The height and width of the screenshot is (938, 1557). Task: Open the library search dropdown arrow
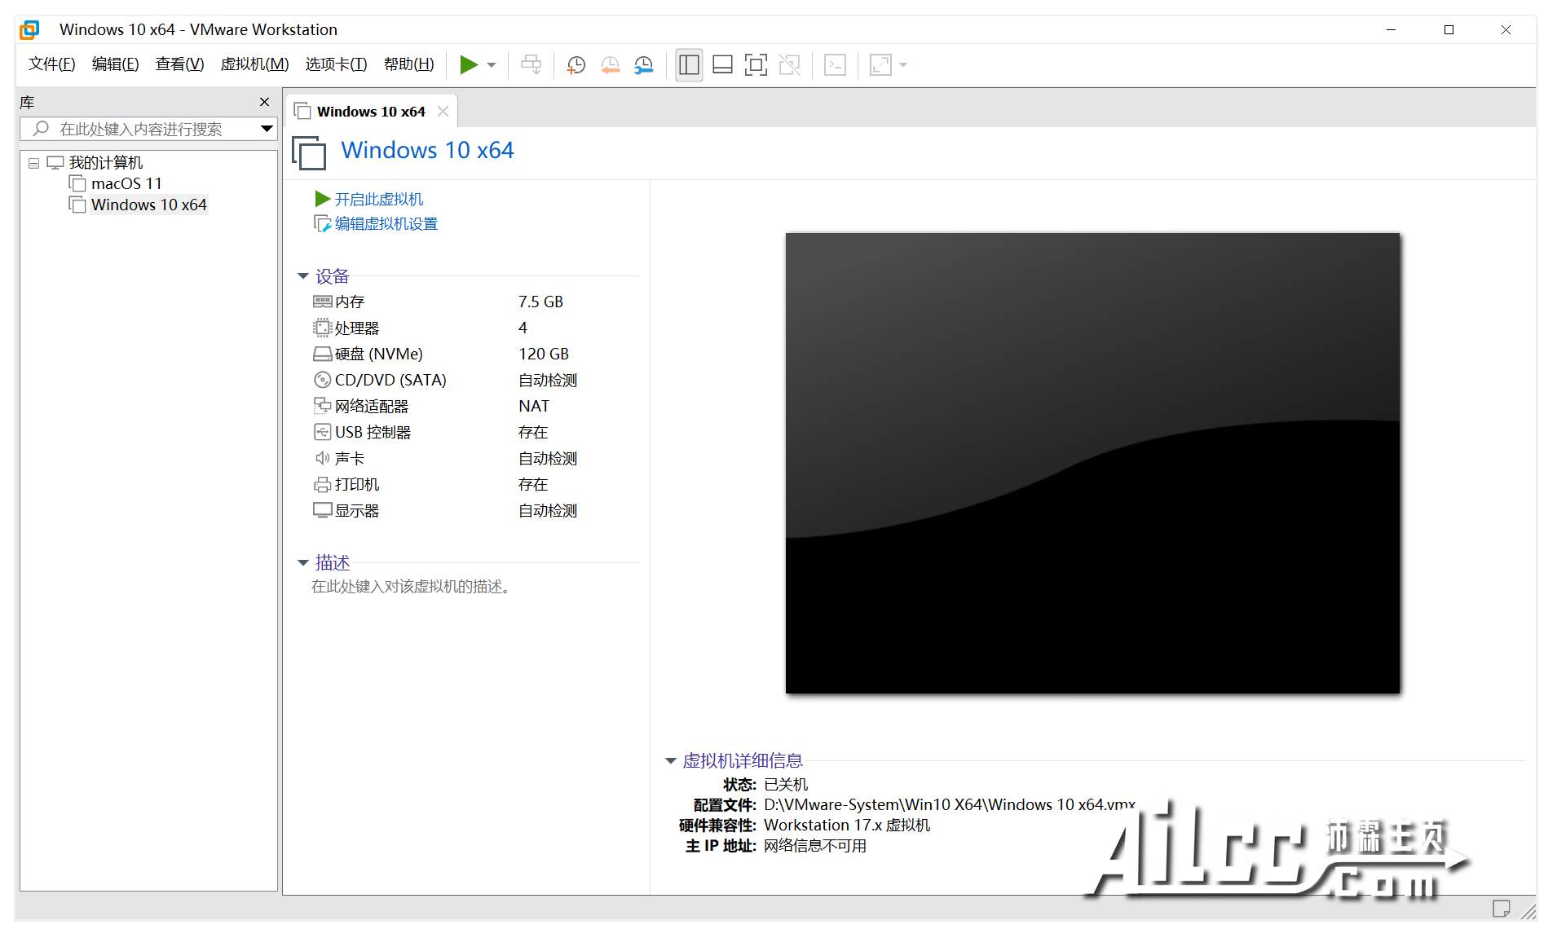click(267, 129)
